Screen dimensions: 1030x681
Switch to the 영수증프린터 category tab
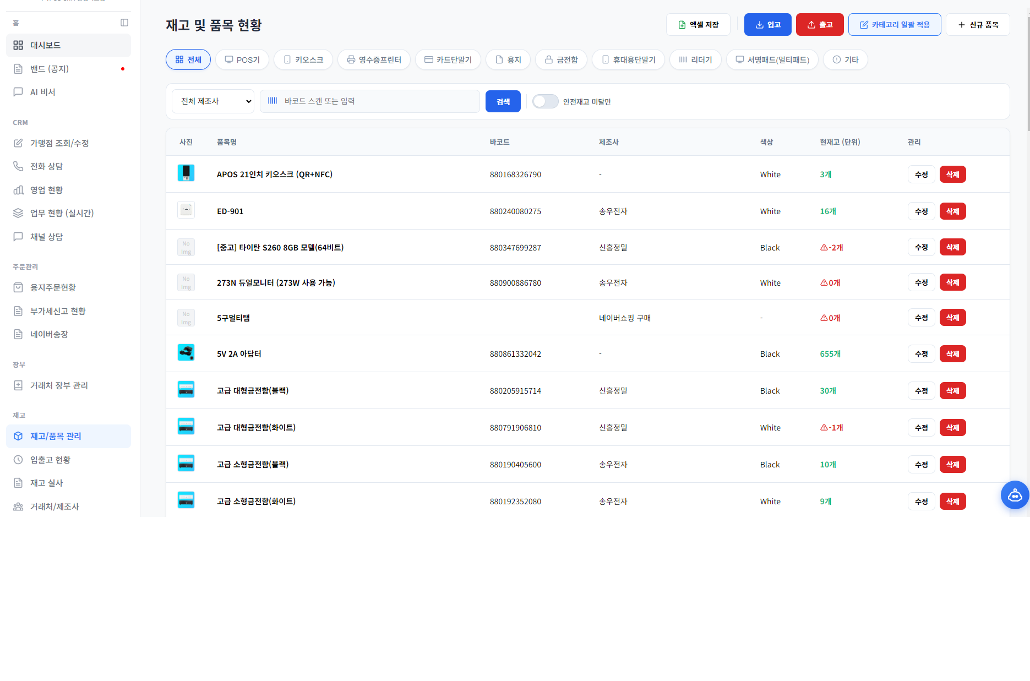click(x=374, y=59)
